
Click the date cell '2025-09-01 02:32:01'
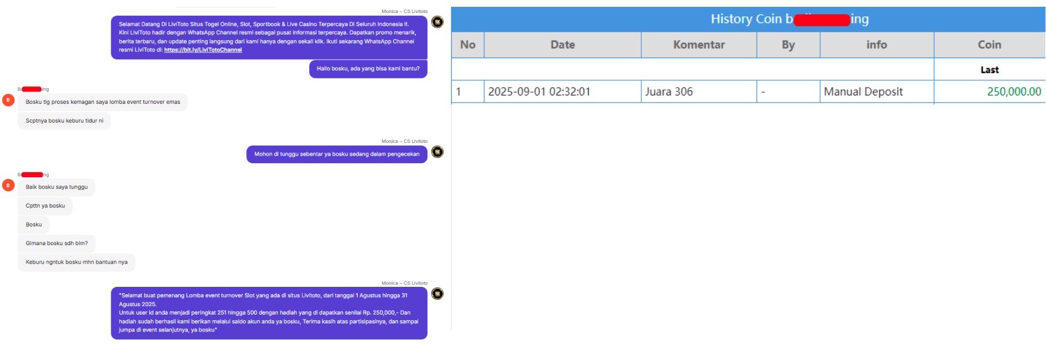click(563, 91)
